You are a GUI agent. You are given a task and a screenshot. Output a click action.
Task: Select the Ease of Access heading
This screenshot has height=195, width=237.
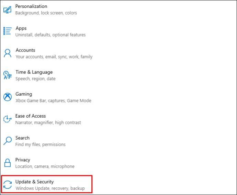[31, 116]
